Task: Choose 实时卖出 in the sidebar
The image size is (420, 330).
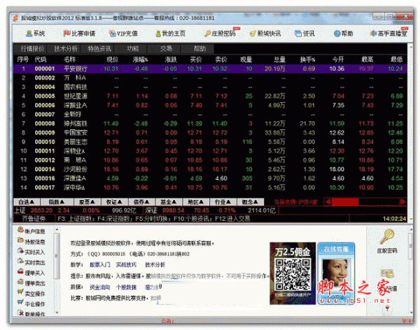Action: click(x=31, y=262)
